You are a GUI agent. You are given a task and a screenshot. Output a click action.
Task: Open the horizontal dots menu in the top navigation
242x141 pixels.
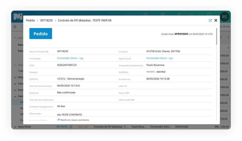click(x=191, y=15)
